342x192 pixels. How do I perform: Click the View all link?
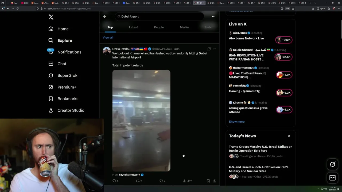pyautogui.click(x=108, y=38)
